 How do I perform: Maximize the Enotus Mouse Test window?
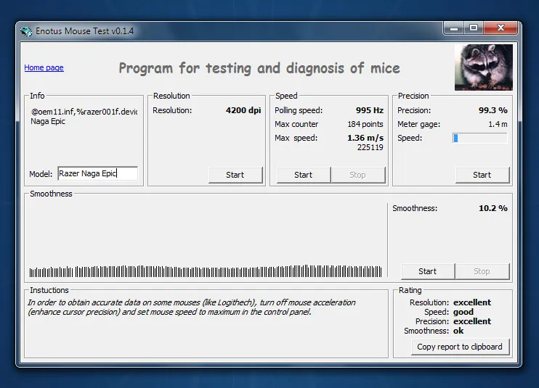[474, 28]
